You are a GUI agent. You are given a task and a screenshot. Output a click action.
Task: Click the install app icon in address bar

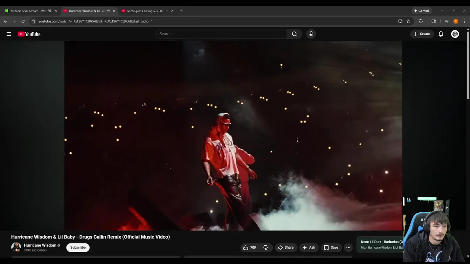(400, 21)
